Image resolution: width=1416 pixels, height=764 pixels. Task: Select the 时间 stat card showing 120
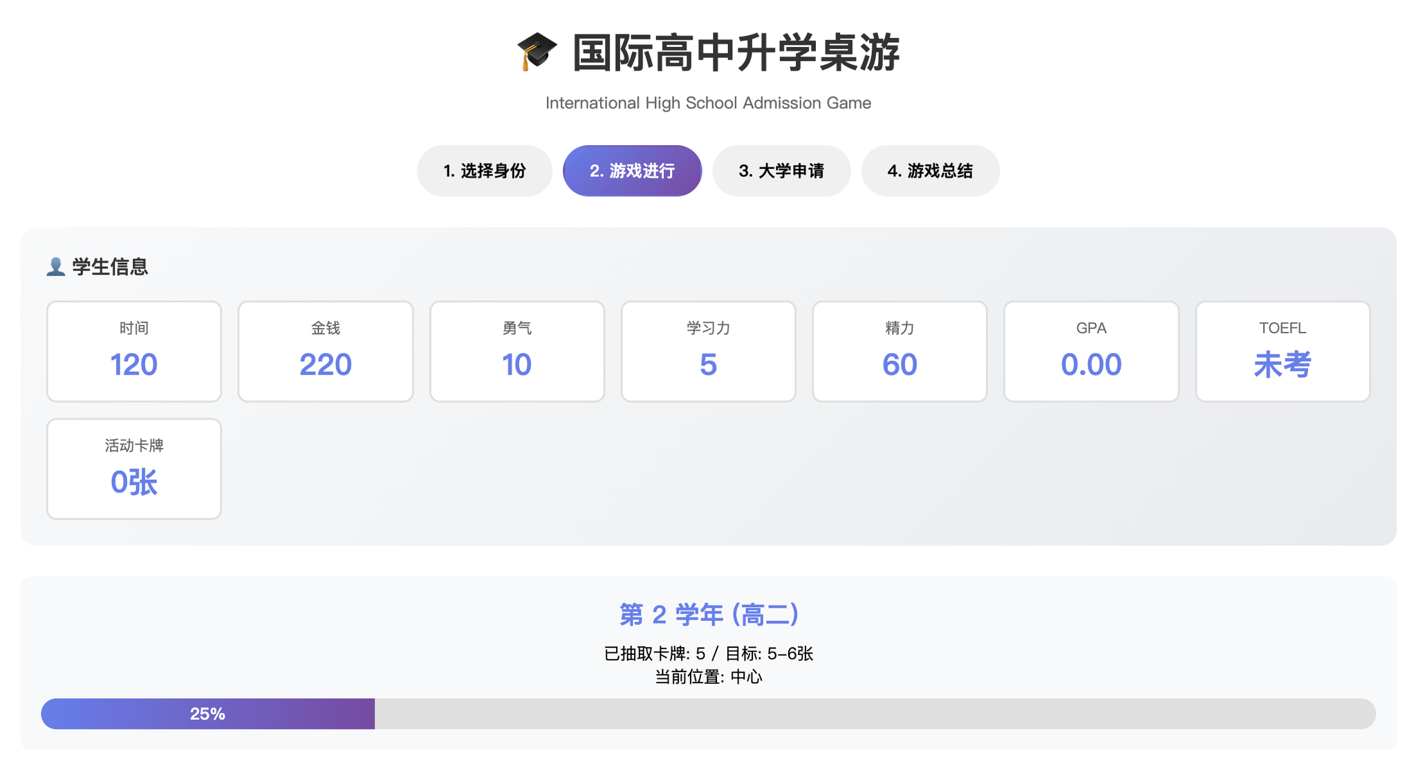pyautogui.click(x=133, y=351)
